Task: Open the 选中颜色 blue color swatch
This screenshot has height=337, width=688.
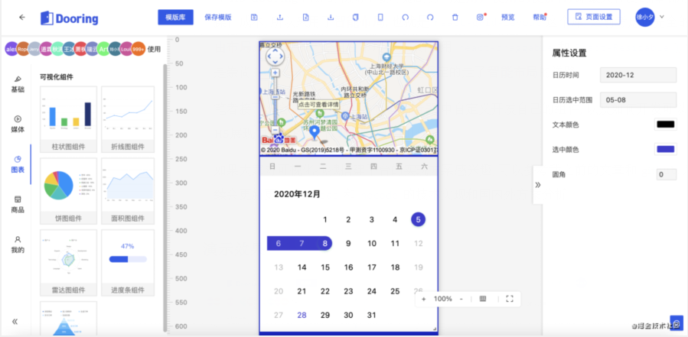Action: click(665, 149)
